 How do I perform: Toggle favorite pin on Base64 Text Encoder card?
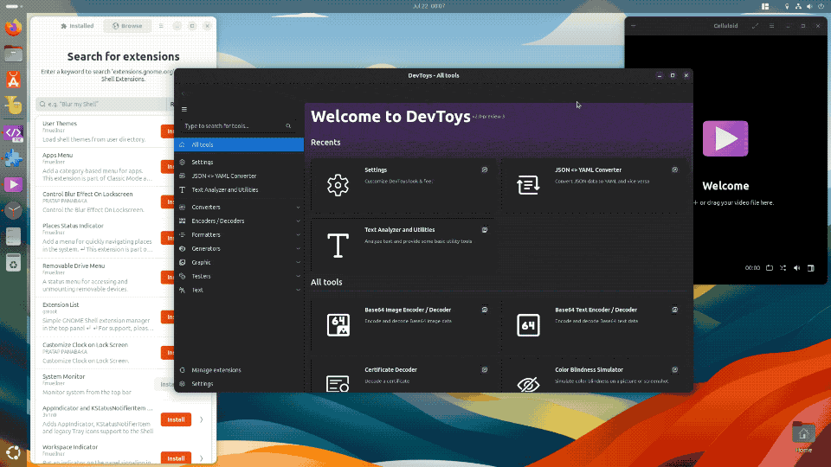(674, 310)
